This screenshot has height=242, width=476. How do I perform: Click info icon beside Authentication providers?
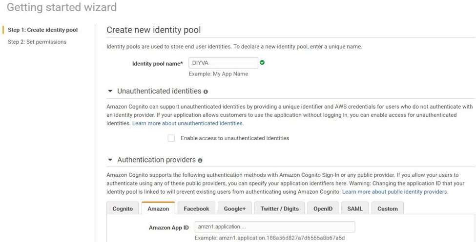(x=200, y=160)
